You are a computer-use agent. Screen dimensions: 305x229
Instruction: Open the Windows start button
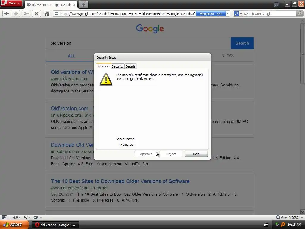coord(14,225)
